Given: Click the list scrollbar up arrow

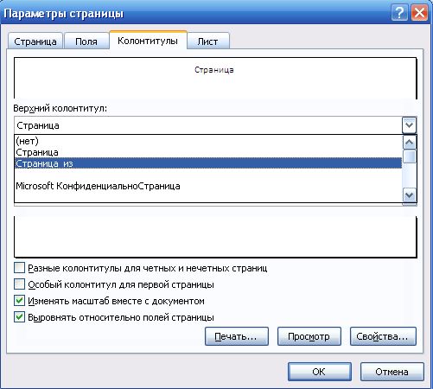Looking at the screenshot, I should point(410,143).
